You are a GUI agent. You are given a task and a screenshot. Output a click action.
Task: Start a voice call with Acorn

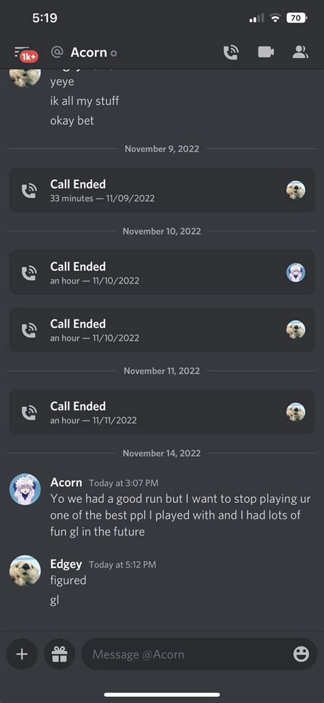pos(231,53)
